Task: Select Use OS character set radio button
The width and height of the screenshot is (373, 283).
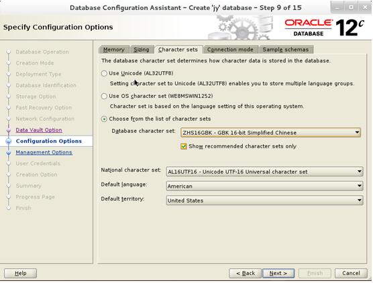Action: pos(104,97)
